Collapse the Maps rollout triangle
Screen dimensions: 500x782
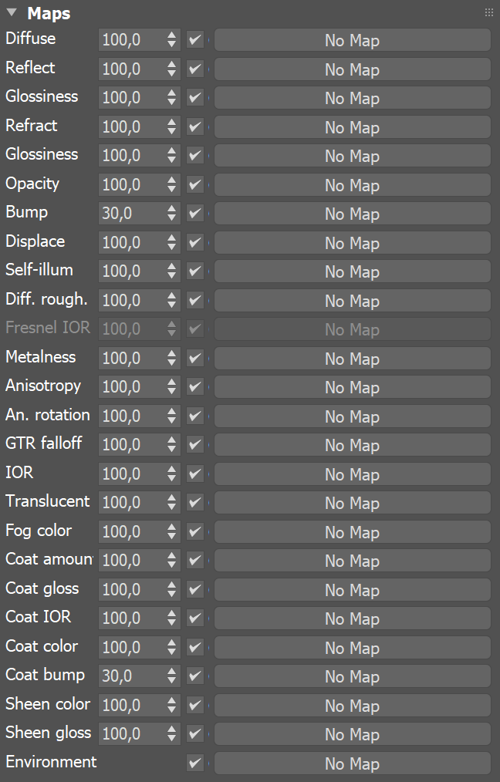point(12,13)
